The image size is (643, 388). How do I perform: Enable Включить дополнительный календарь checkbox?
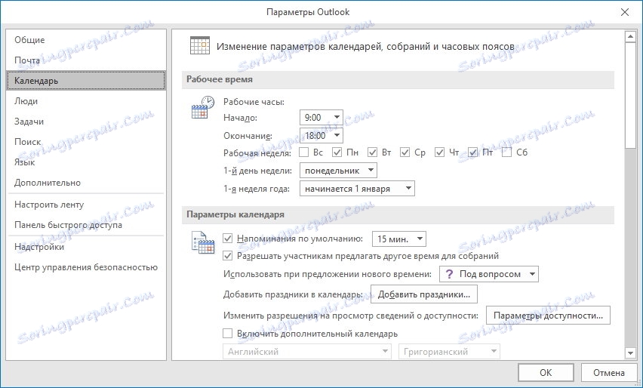pos(228,334)
